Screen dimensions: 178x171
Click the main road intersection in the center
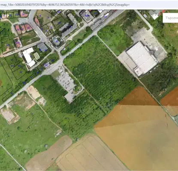click(x=61, y=62)
